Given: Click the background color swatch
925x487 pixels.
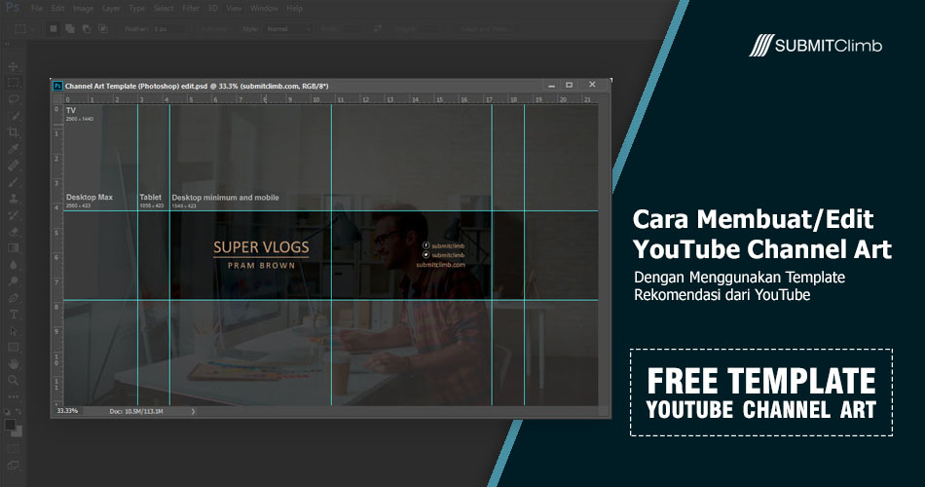Looking at the screenshot, I should [x=18, y=431].
